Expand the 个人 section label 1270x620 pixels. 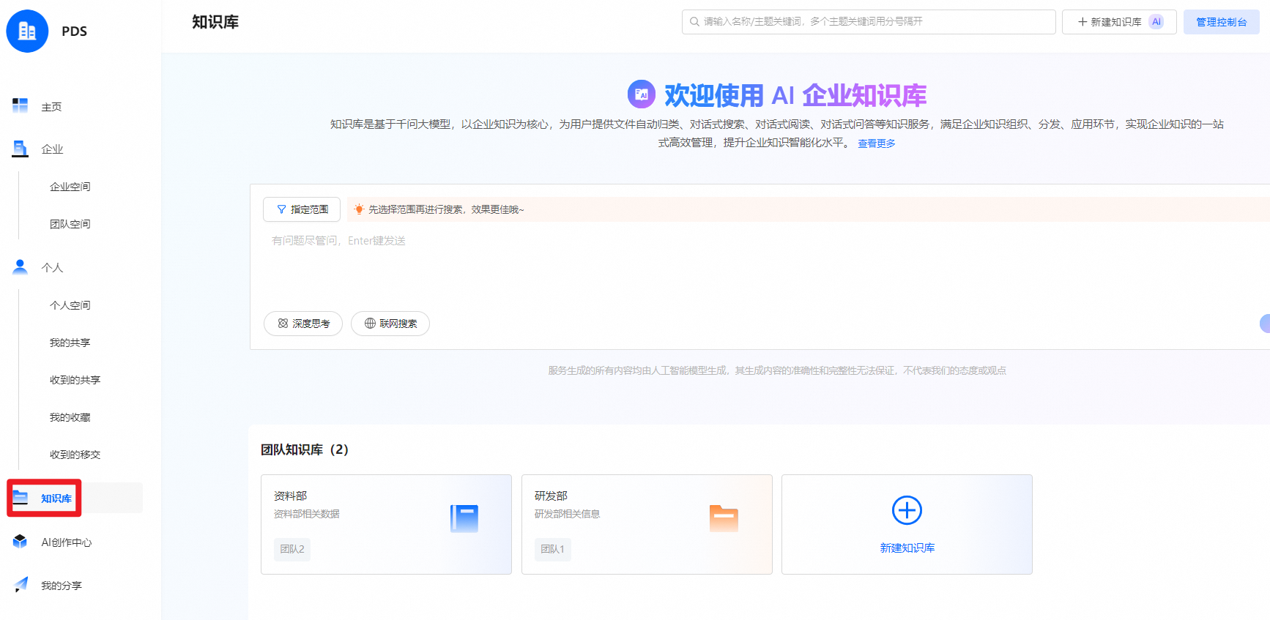point(52,268)
